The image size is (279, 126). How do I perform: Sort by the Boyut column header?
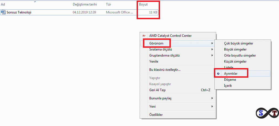coord(143,4)
